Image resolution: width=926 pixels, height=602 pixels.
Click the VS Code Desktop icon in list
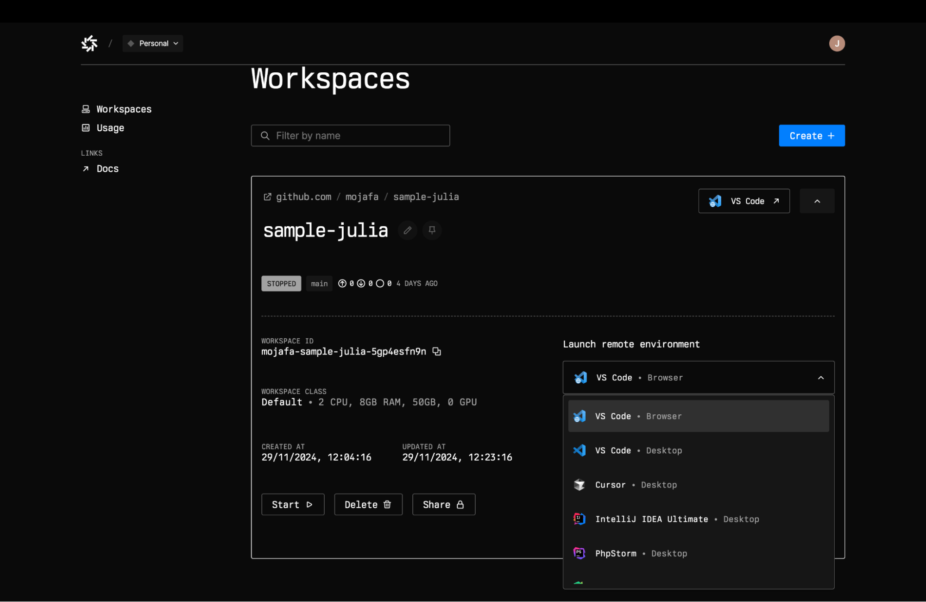pos(579,450)
